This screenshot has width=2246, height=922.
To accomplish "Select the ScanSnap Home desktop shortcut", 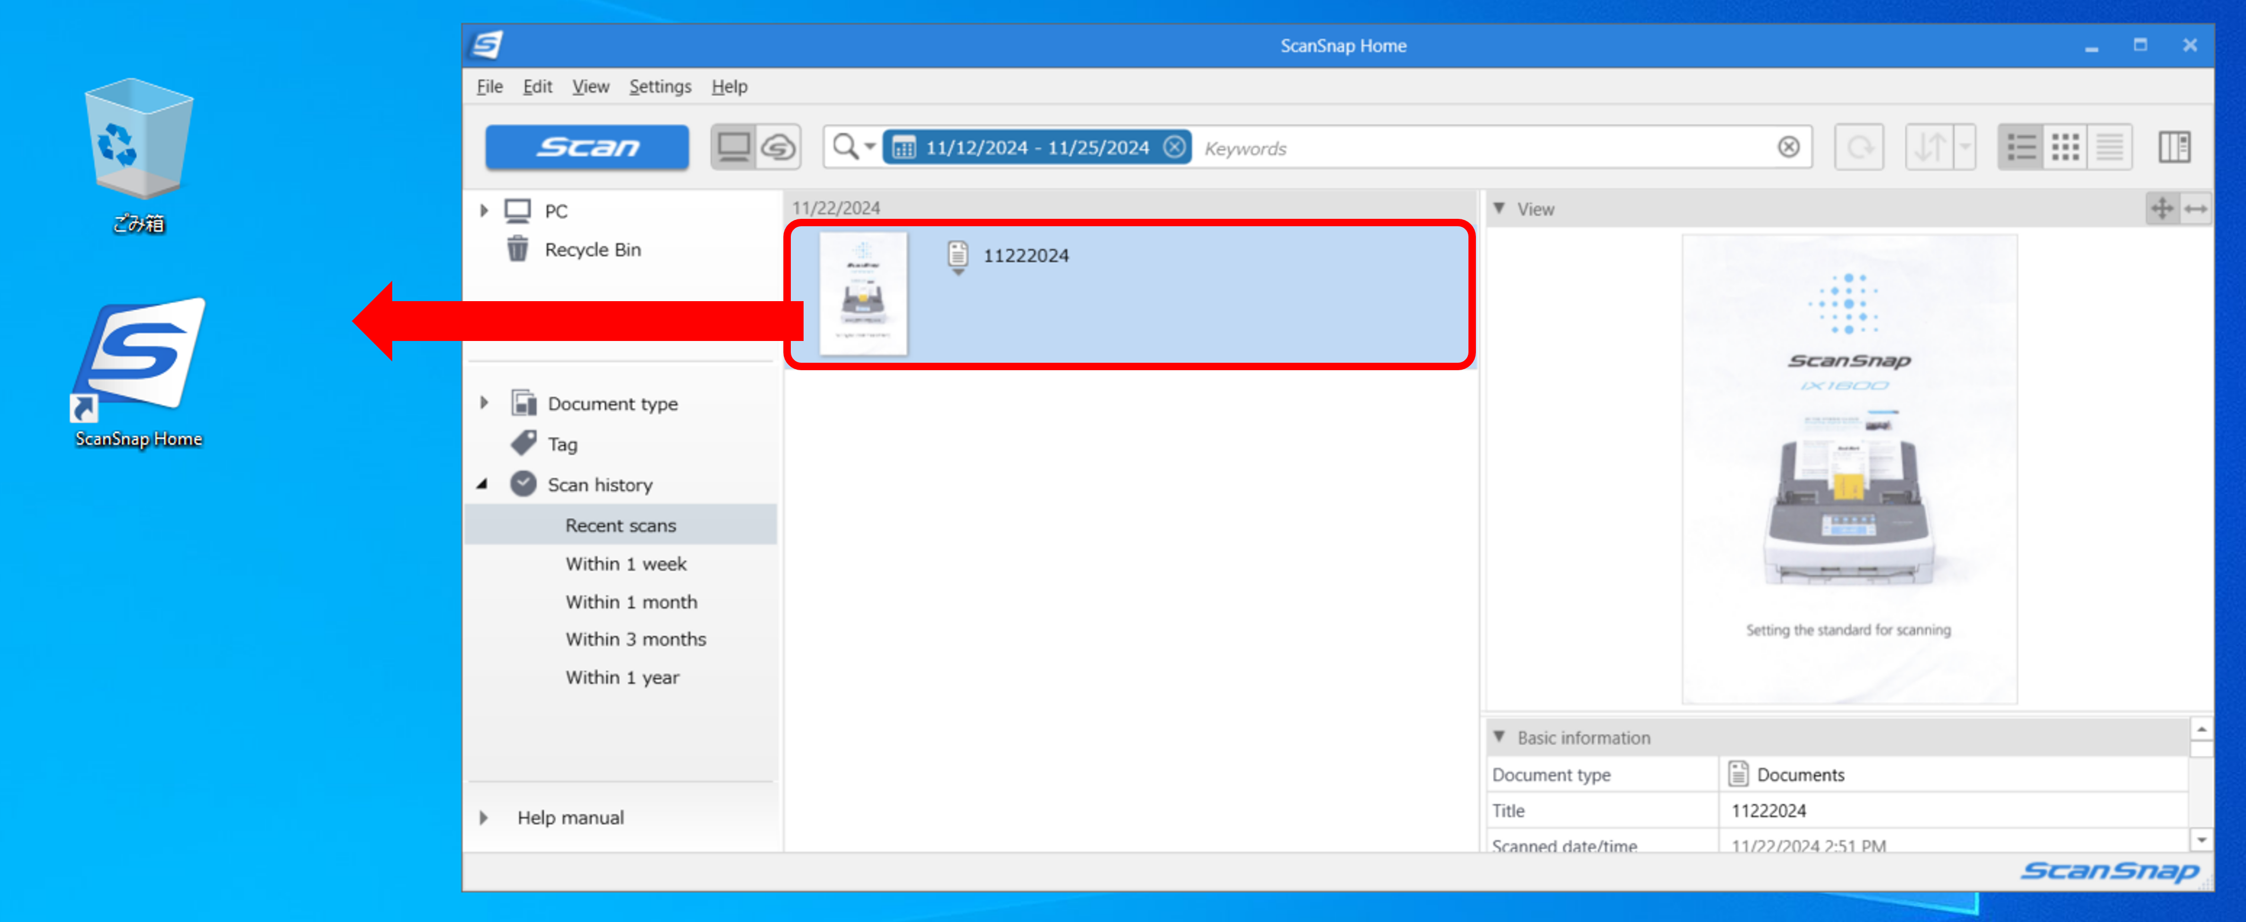I will click(x=139, y=373).
